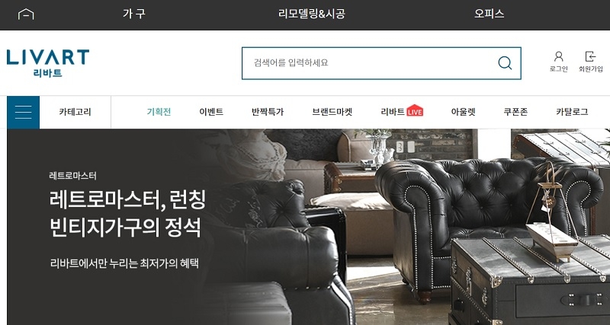This screenshot has width=610, height=325.
Task: Open the 가구 top menu
Action: point(134,14)
